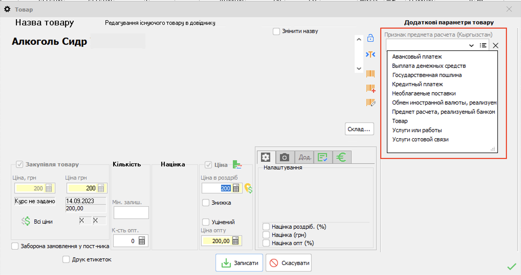521x275 pixels.
Task: Check the Друк етикеток option
Action: click(66, 259)
